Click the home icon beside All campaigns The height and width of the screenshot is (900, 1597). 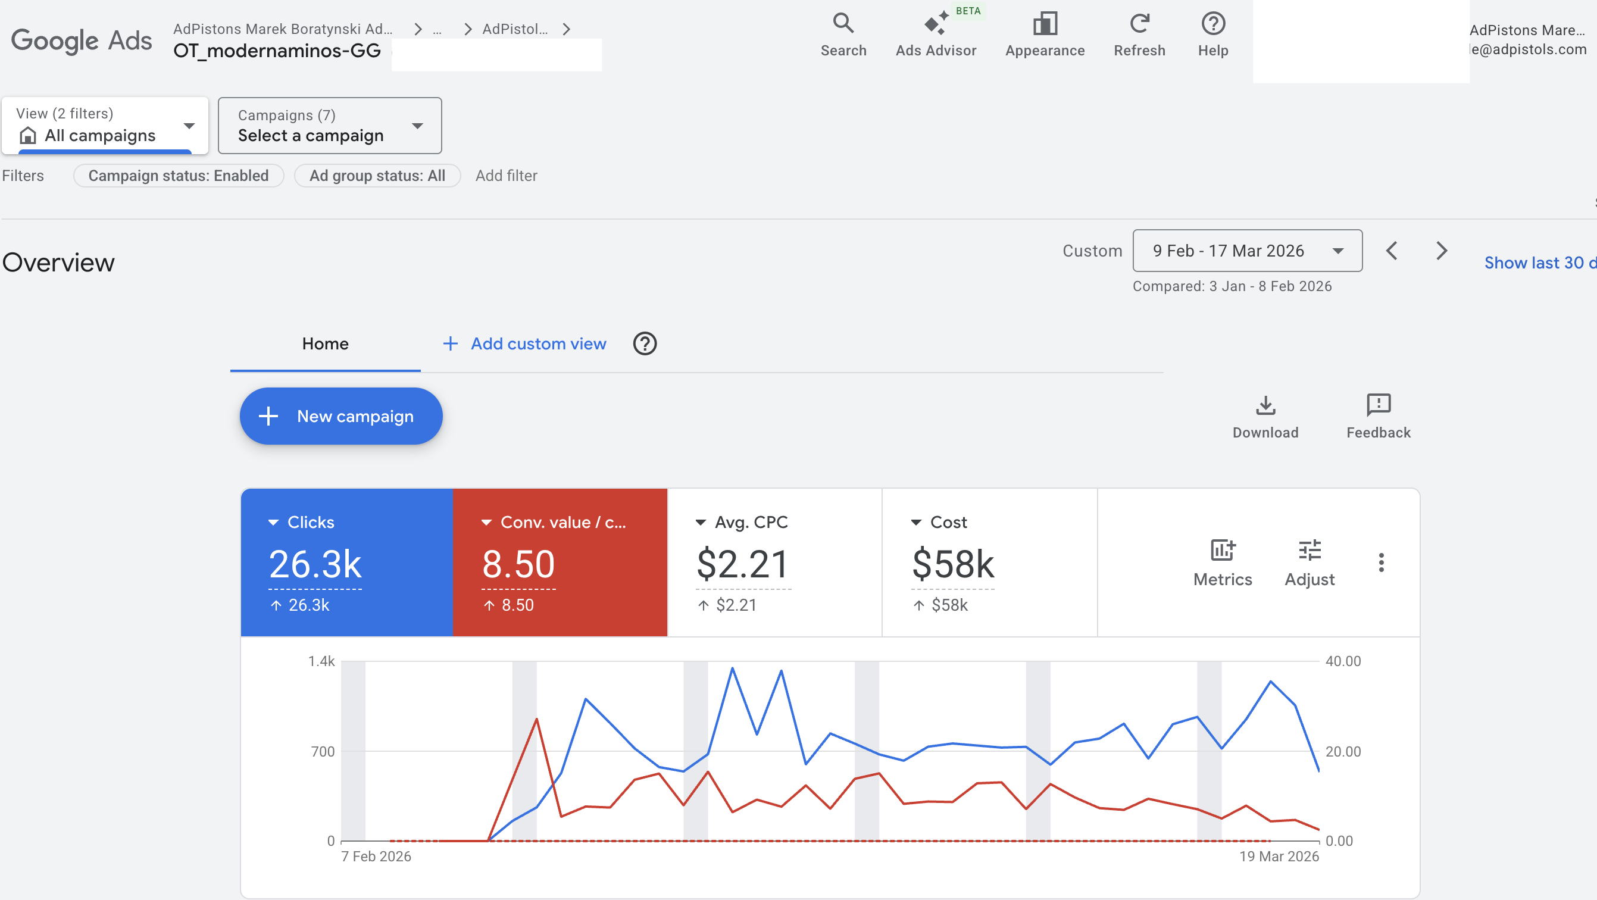tap(27, 135)
